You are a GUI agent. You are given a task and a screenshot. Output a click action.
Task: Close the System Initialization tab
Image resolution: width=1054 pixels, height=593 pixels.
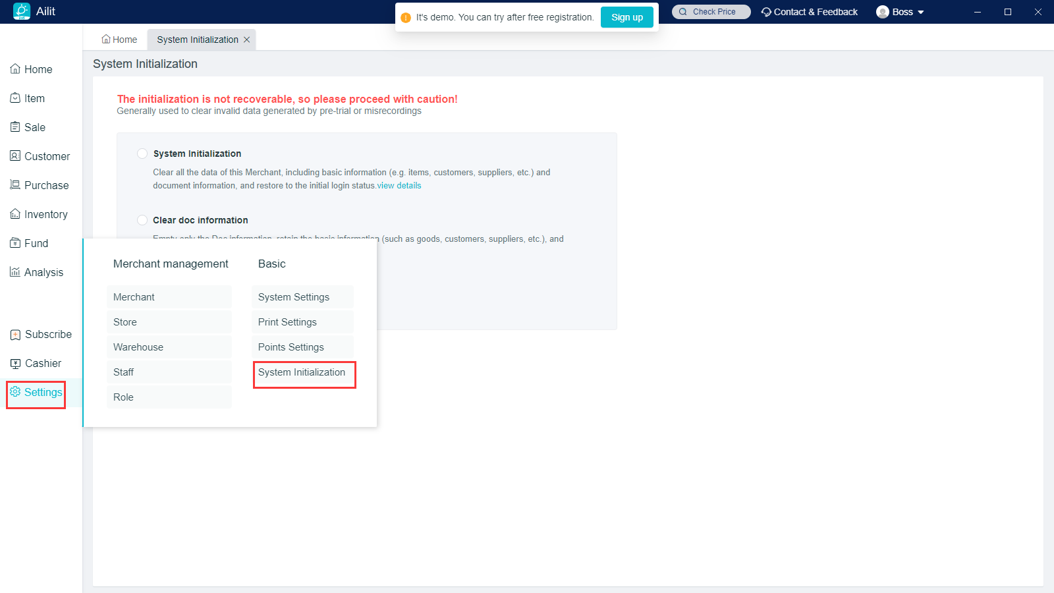[247, 40]
